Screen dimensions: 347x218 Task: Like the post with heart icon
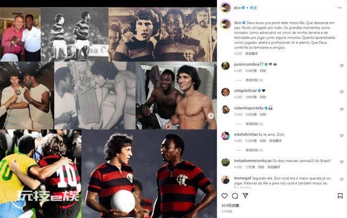tap(224, 196)
